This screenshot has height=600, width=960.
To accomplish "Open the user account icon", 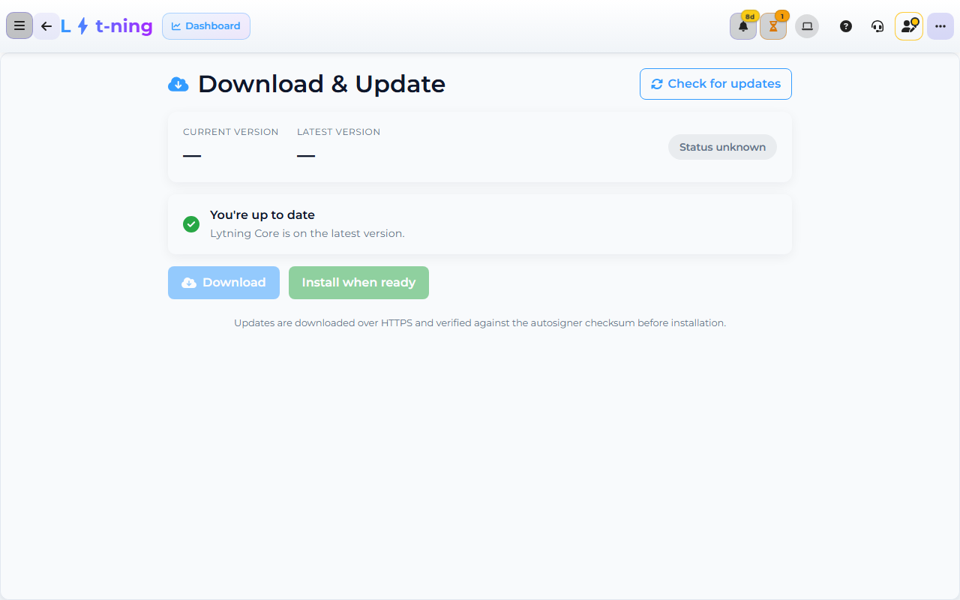I will click(x=909, y=26).
